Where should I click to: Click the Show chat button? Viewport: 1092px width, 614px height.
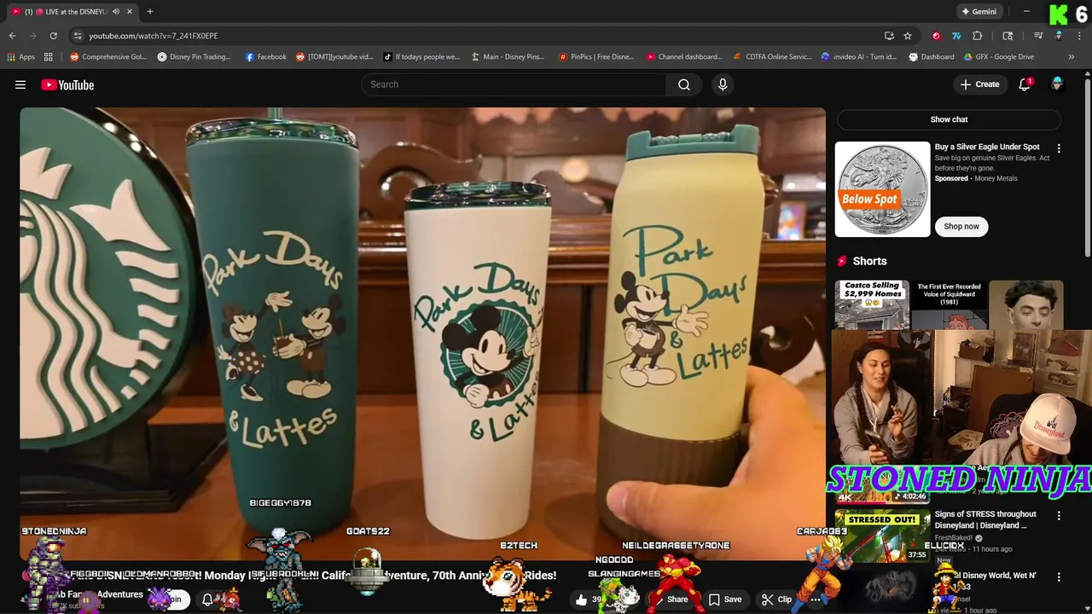click(949, 119)
